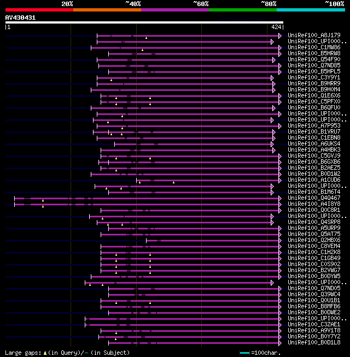Viewport: 350px width, 357px height.
Task: Click the white query sequence bar
Action: 144,22
